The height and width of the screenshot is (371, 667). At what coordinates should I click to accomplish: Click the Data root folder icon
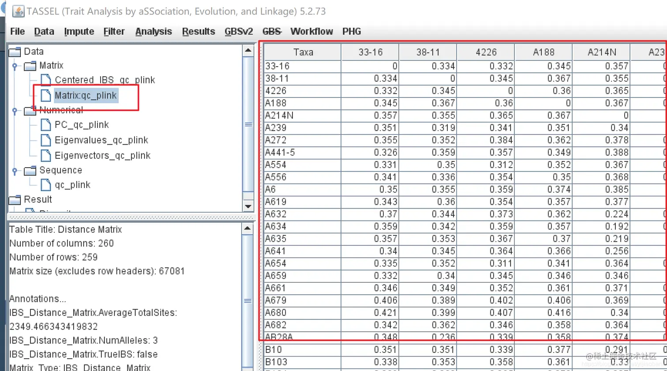(15, 52)
